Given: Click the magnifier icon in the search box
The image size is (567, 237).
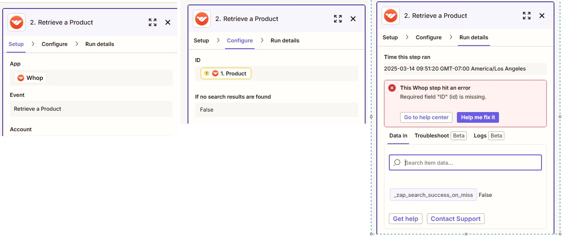Looking at the screenshot, I should pyautogui.click(x=397, y=162).
